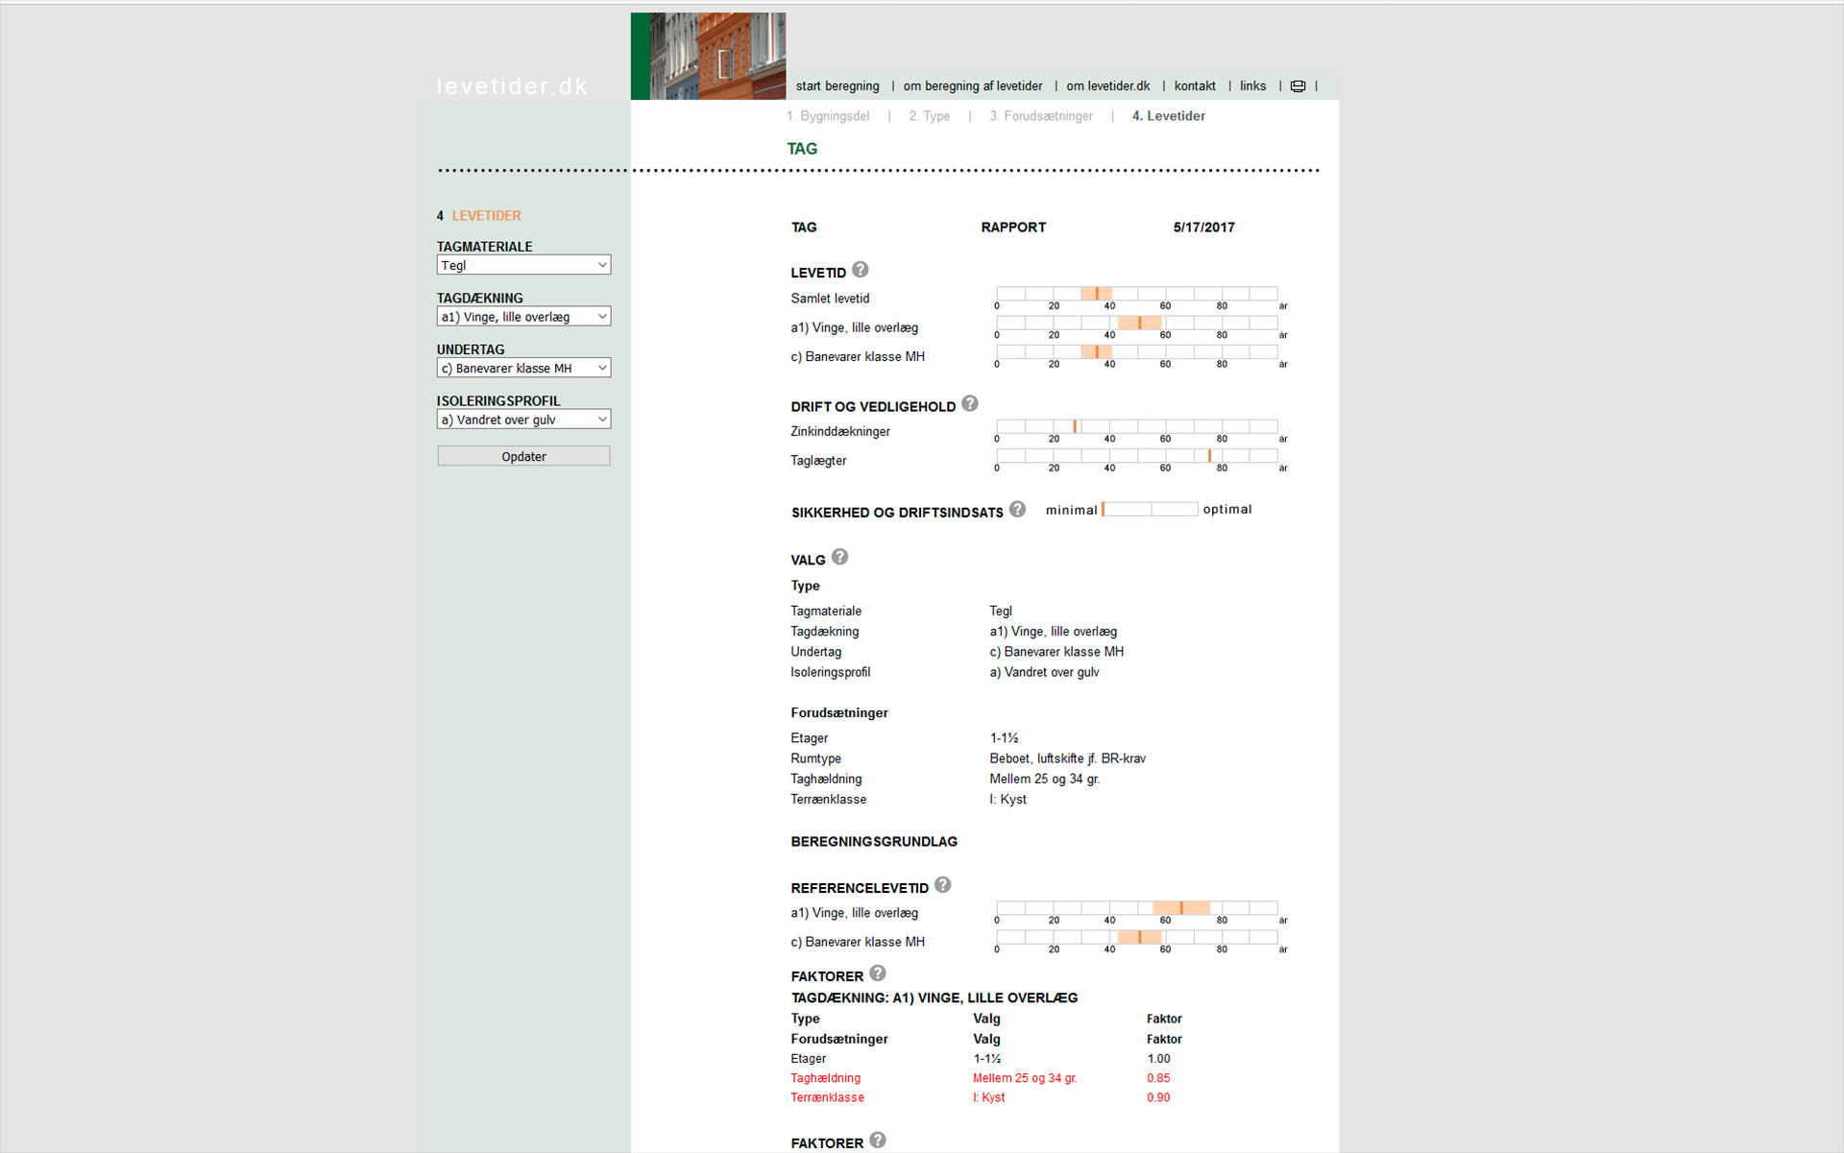The image size is (1844, 1153).
Task: Click the red Taghældning factor row label
Action: coord(826,1078)
